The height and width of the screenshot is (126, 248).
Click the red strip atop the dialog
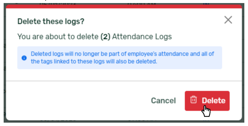tap(124, 6)
